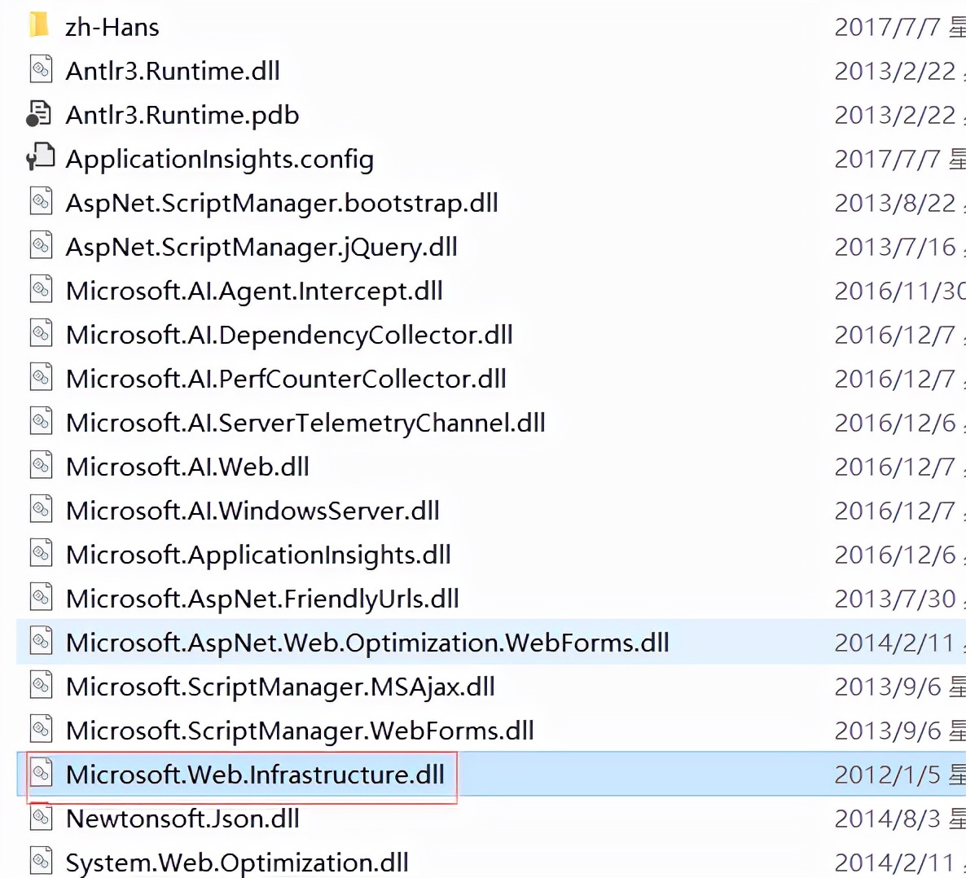Select Microsoft.AI.WindowsServer.dll
This screenshot has height=878, width=966.
pyautogui.click(x=252, y=509)
